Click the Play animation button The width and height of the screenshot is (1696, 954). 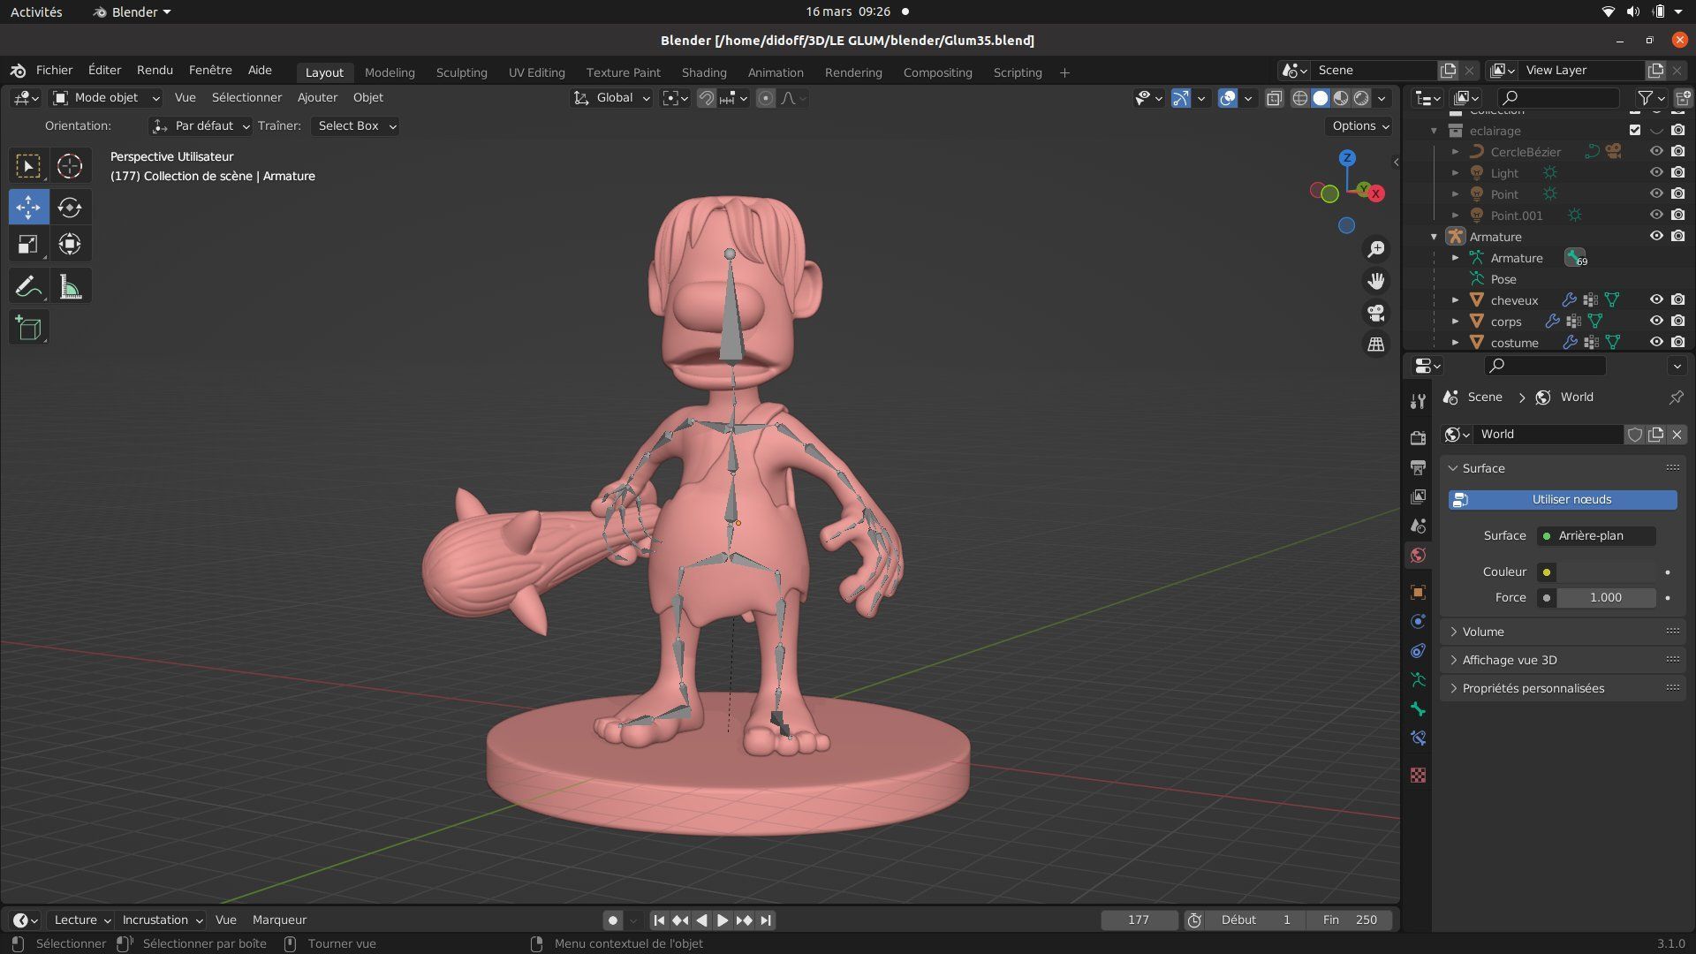coord(722,920)
